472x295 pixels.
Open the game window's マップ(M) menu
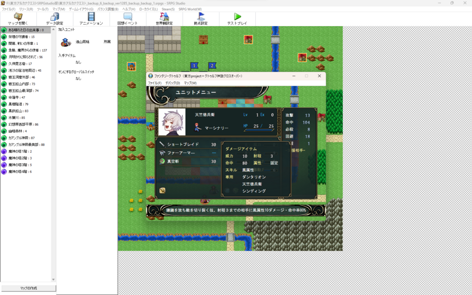point(190,83)
